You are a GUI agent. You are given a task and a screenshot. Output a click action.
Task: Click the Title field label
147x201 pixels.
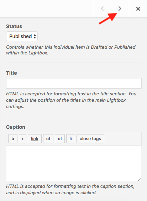click(11, 73)
